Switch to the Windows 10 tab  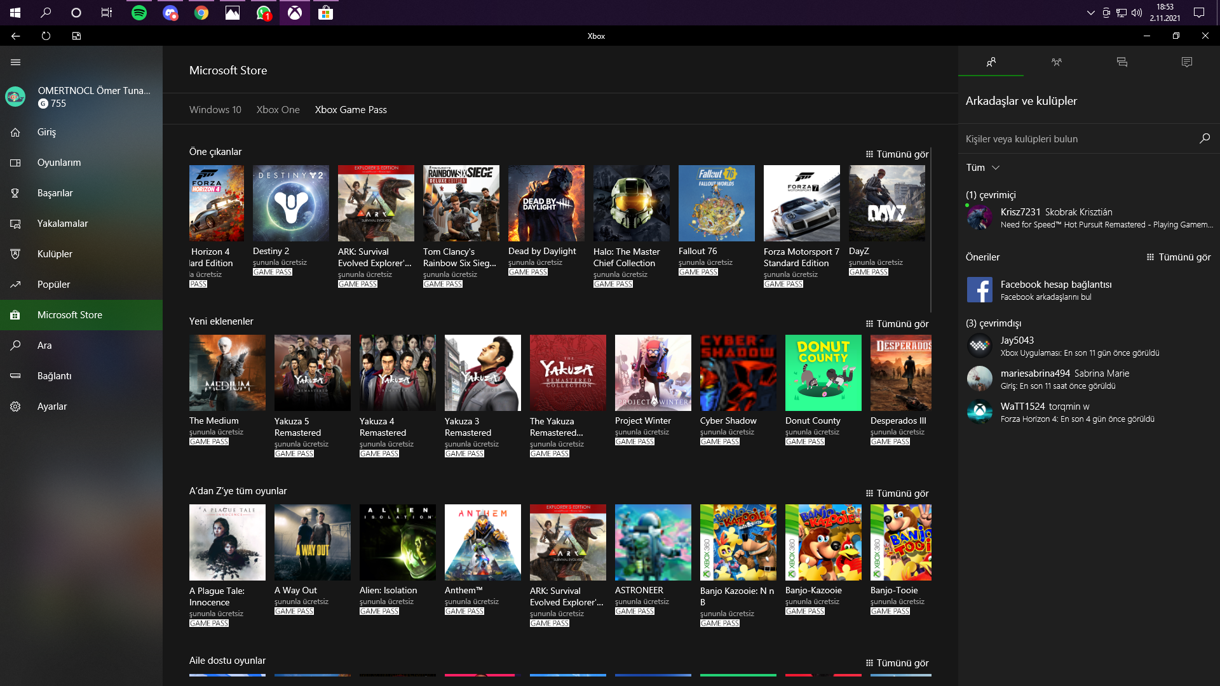coord(215,110)
